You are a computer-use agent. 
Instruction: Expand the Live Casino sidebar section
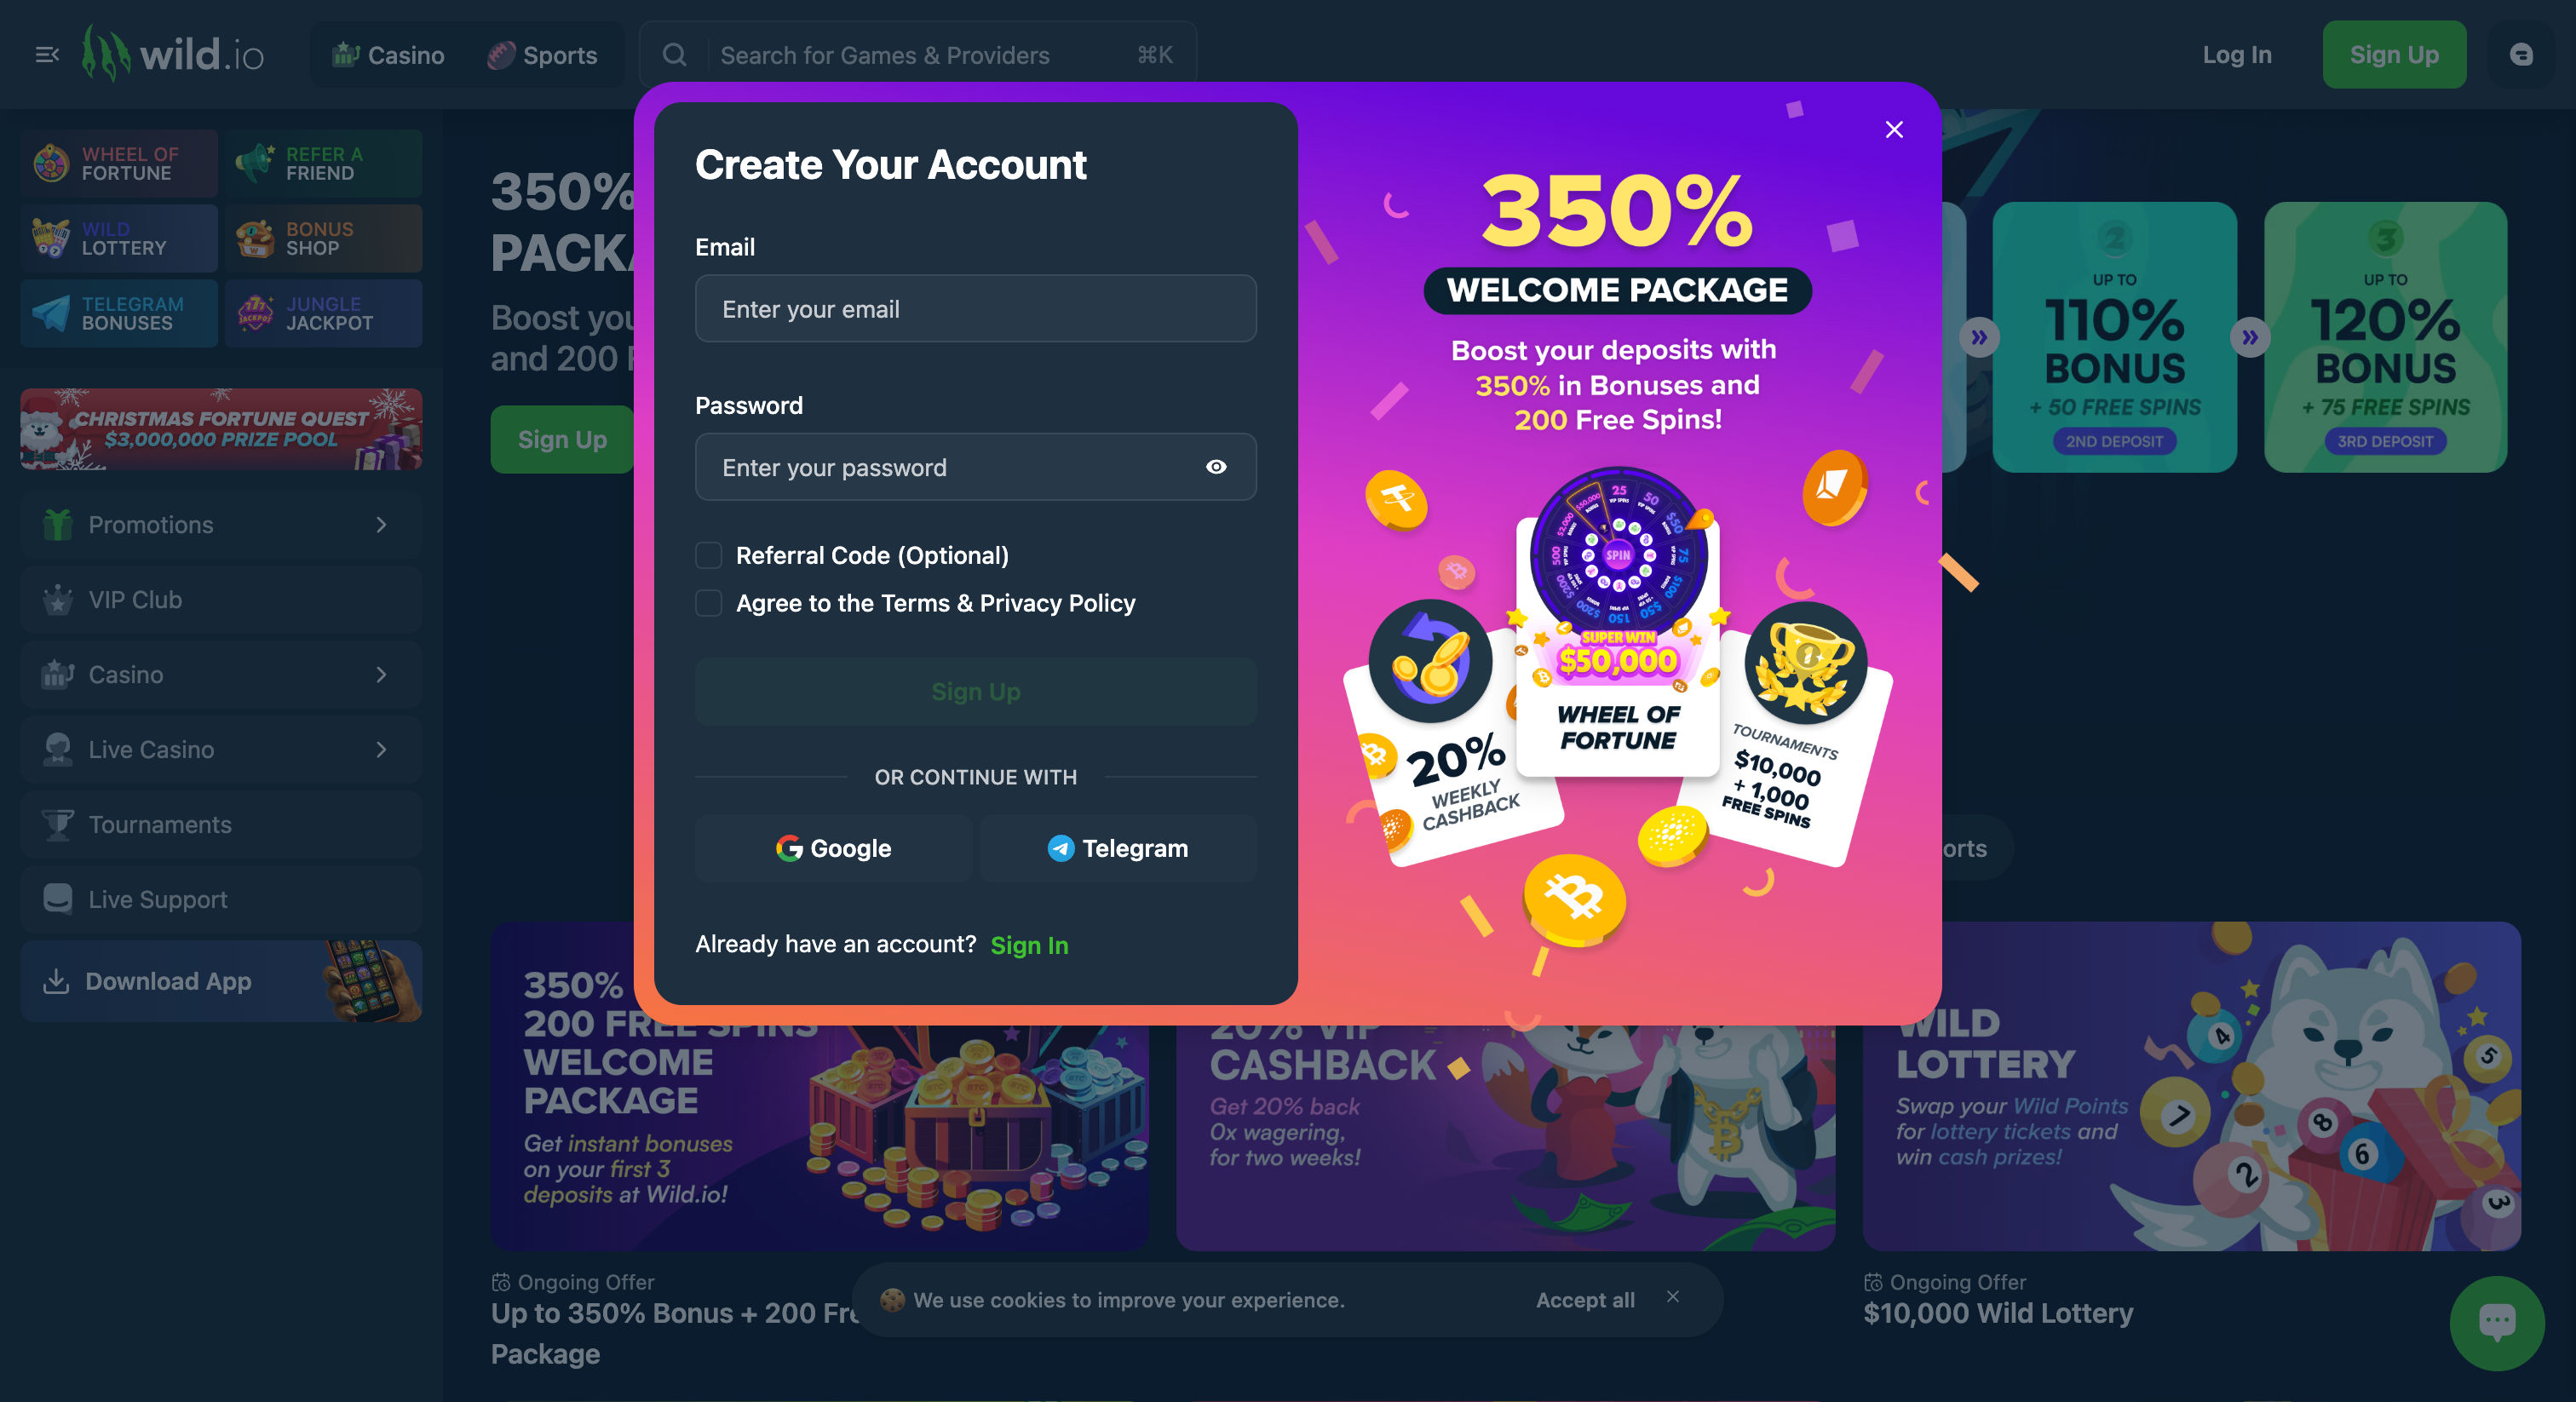click(x=221, y=750)
